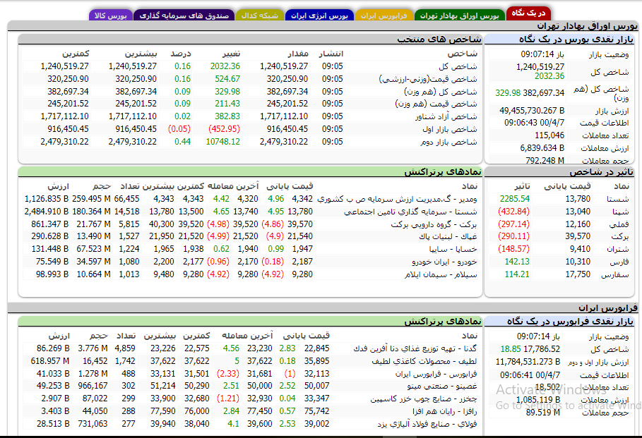Open سیلام - سیمان ایلام symbol
Screen dimensions: 642x438
(x=441, y=274)
